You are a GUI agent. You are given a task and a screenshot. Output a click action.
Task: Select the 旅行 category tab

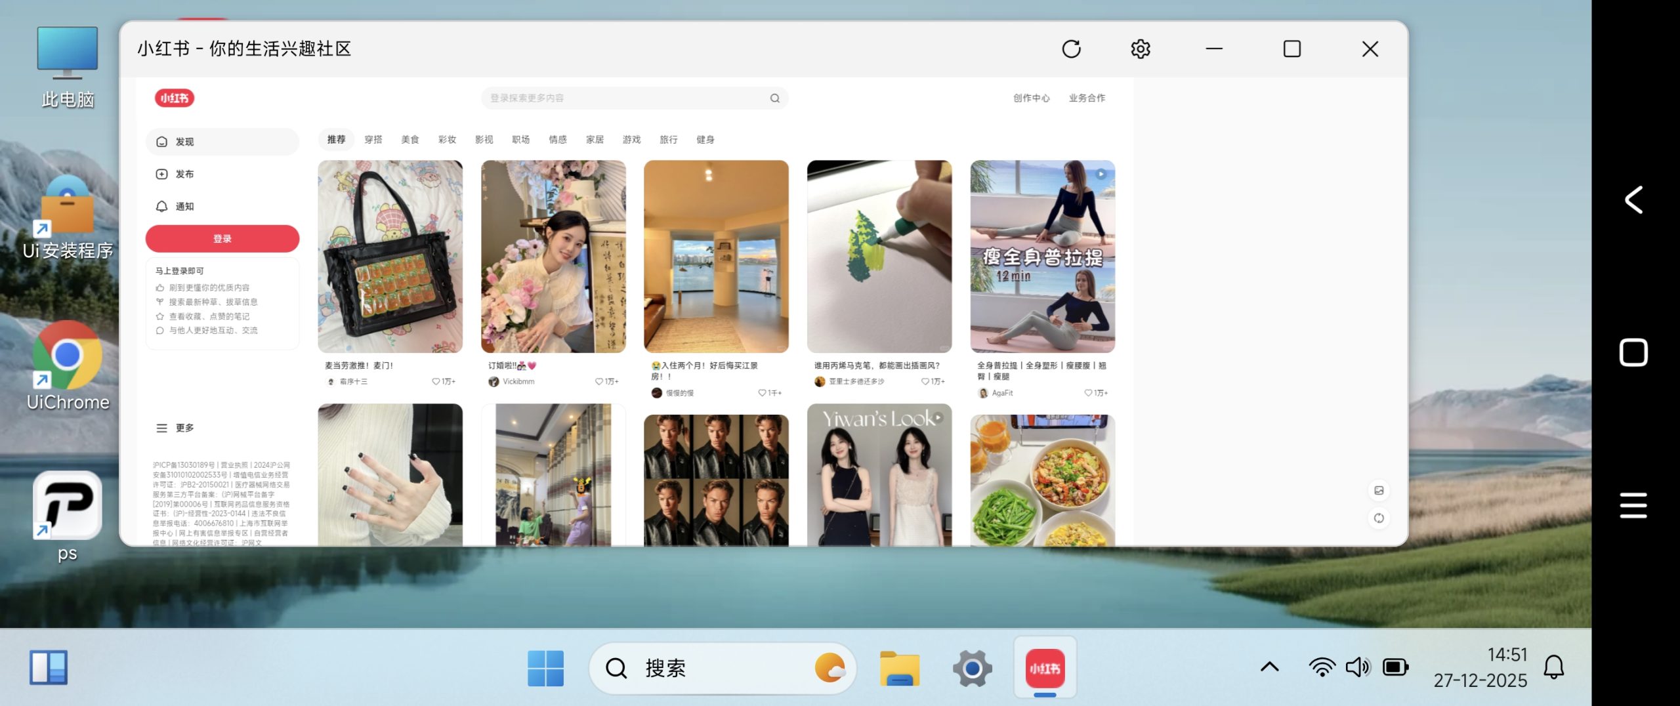point(668,140)
